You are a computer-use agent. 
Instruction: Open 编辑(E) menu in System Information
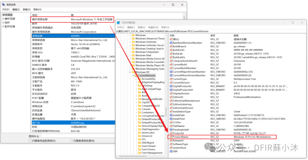(x=16, y=9)
